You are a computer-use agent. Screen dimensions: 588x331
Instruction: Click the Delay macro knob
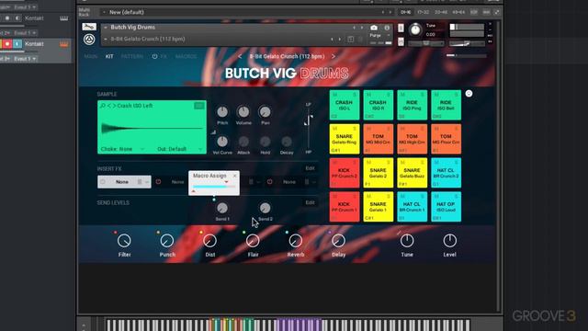tap(338, 241)
